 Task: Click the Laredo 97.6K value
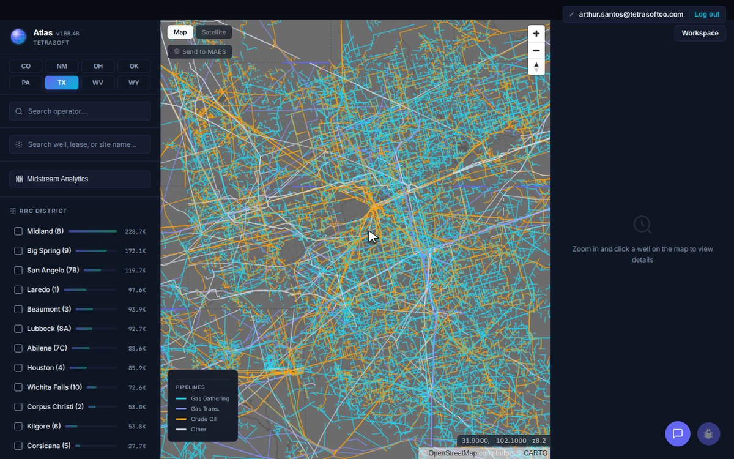137,290
